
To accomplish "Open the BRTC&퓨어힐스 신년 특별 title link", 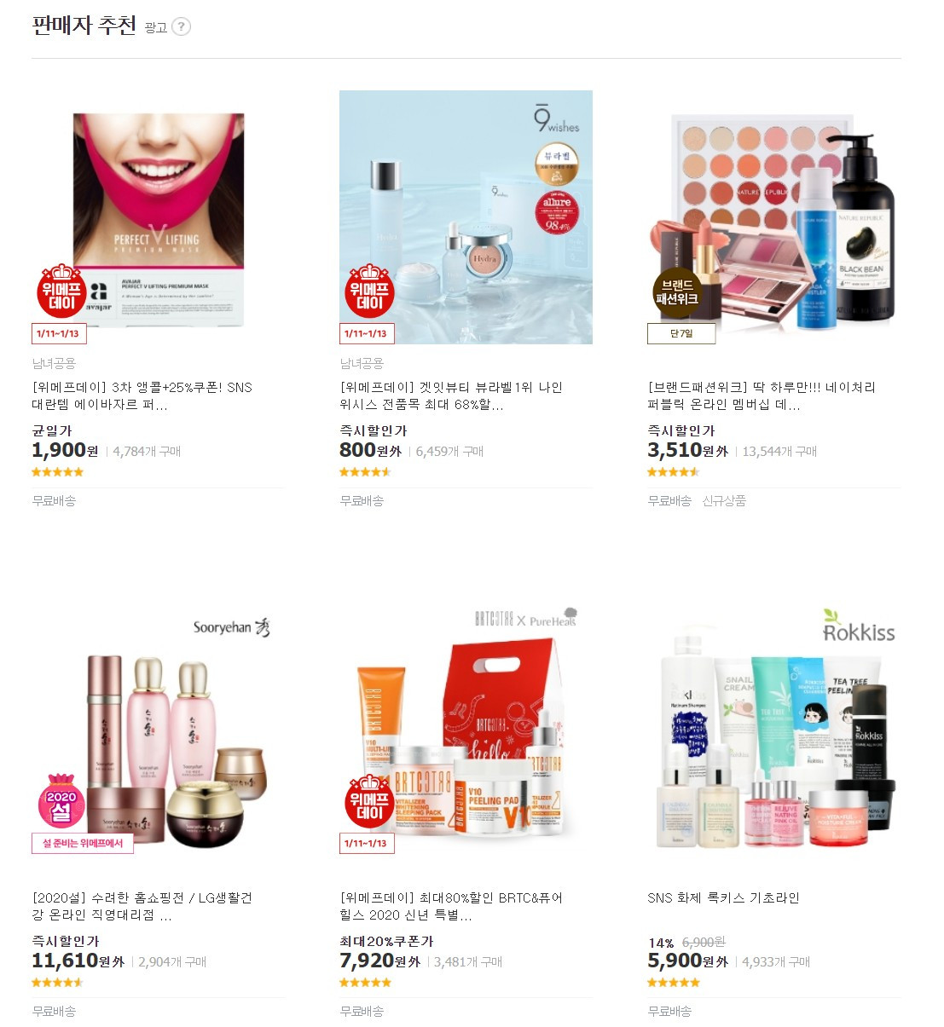I will tap(451, 906).
